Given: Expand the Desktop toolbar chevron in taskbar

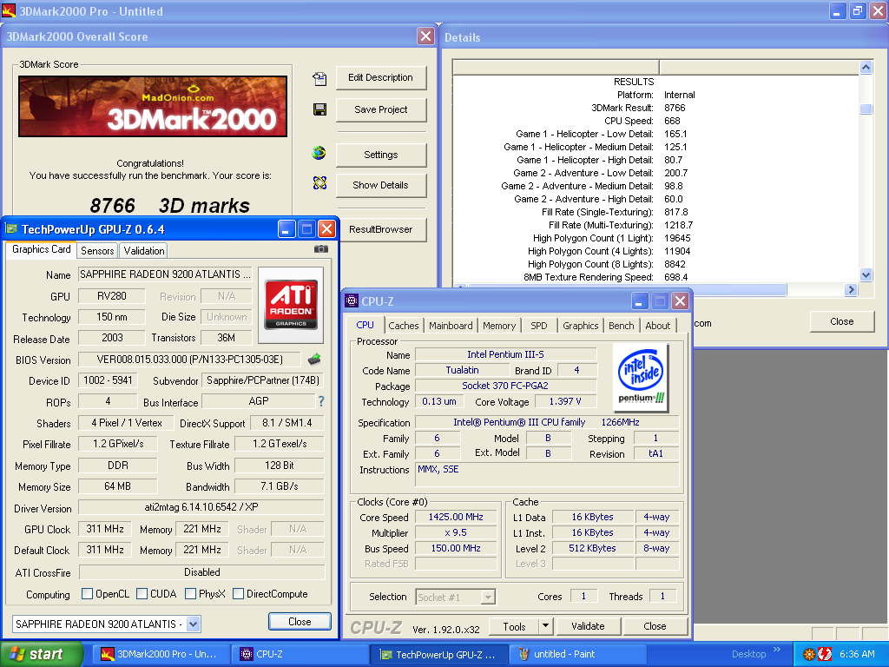Looking at the screenshot, I should click(777, 650).
